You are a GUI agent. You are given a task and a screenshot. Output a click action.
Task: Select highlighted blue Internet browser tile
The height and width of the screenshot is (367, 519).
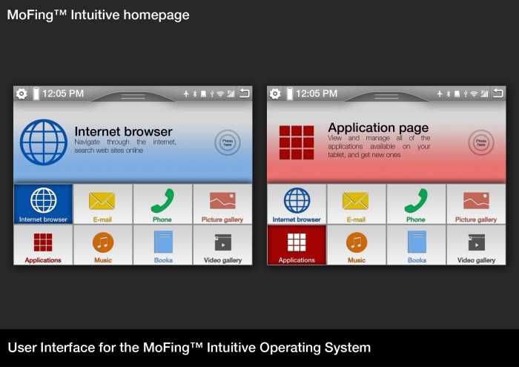[43, 204]
